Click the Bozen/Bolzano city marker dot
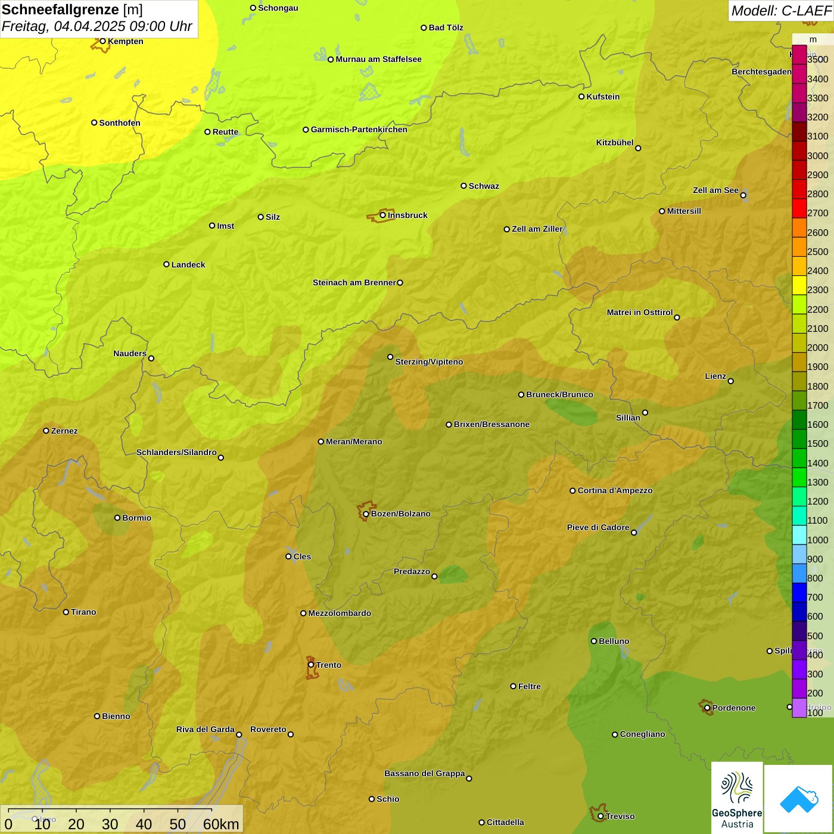Image resolution: width=834 pixels, height=834 pixels. [x=366, y=514]
